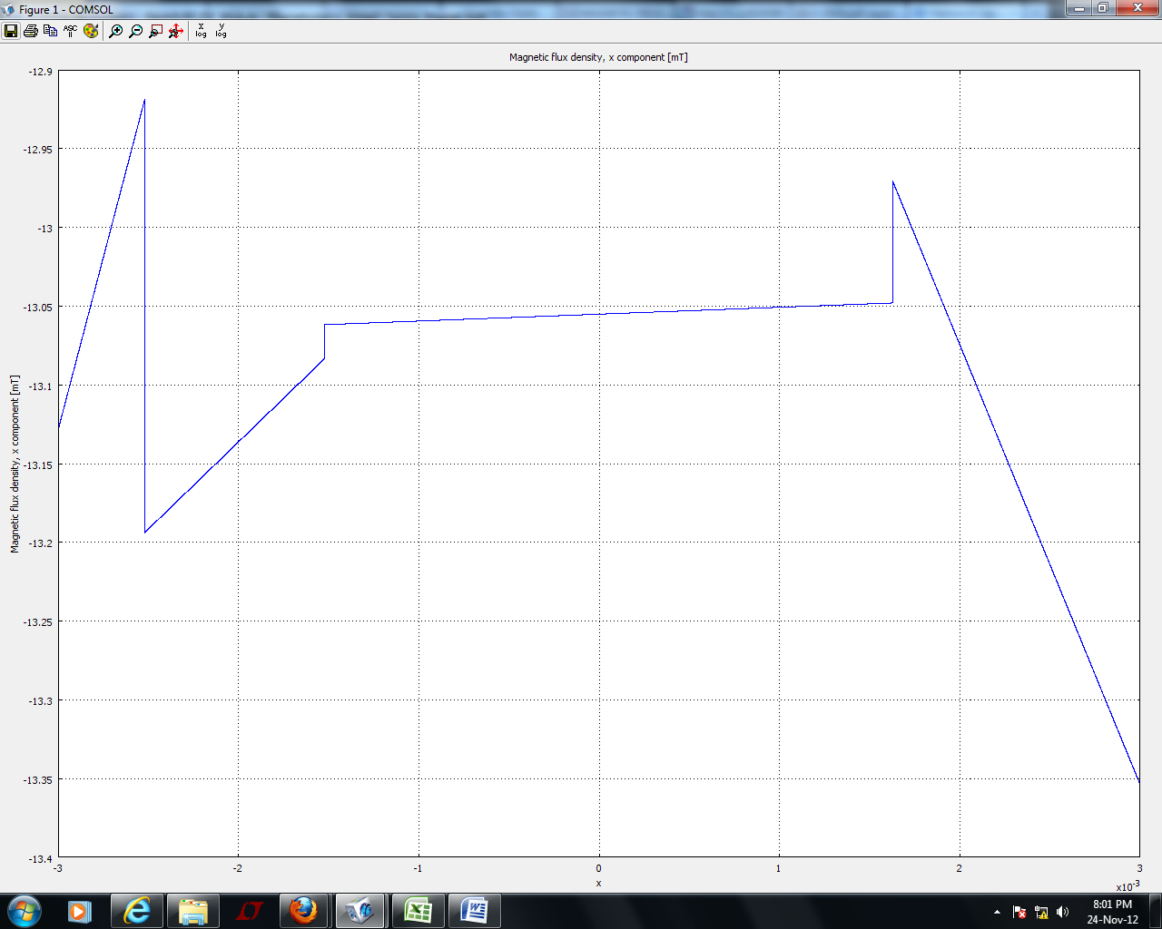
Task: Open the volume control speaker icon
Action: tap(1063, 912)
